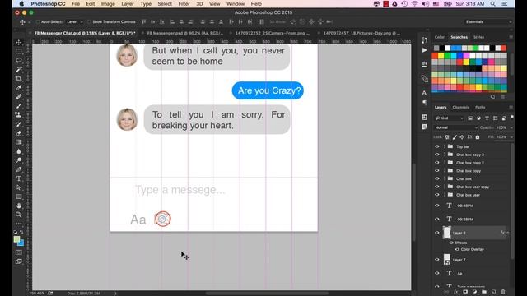Open the Opacity value dropdown

coord(511,128)
